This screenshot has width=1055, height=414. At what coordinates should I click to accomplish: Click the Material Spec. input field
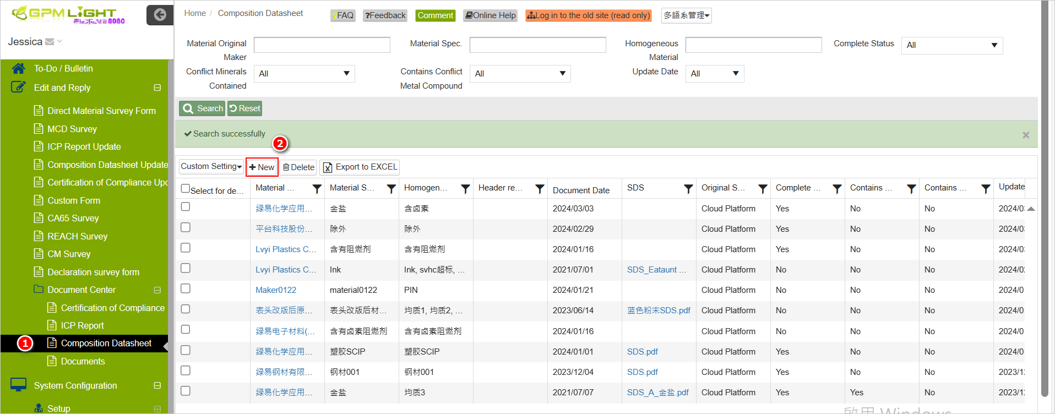[x=537, y=45]
